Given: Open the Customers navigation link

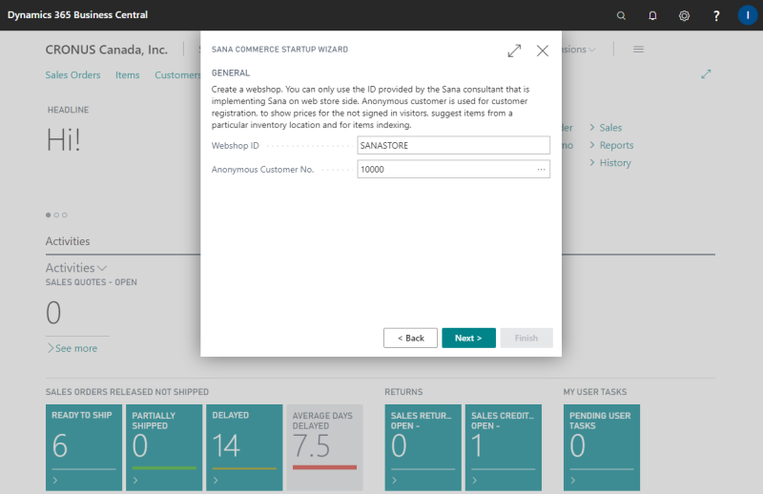Looking at the screenshot, I should pyautogui.click(x=177, y=75).
